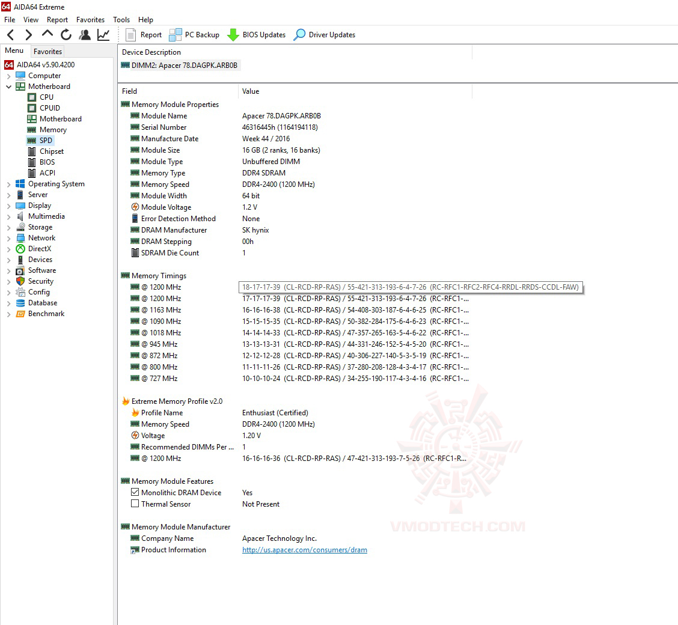Expand the Server tree node

click(x=8, y=195)
